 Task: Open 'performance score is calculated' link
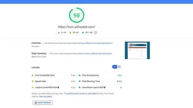pos(82,94)
